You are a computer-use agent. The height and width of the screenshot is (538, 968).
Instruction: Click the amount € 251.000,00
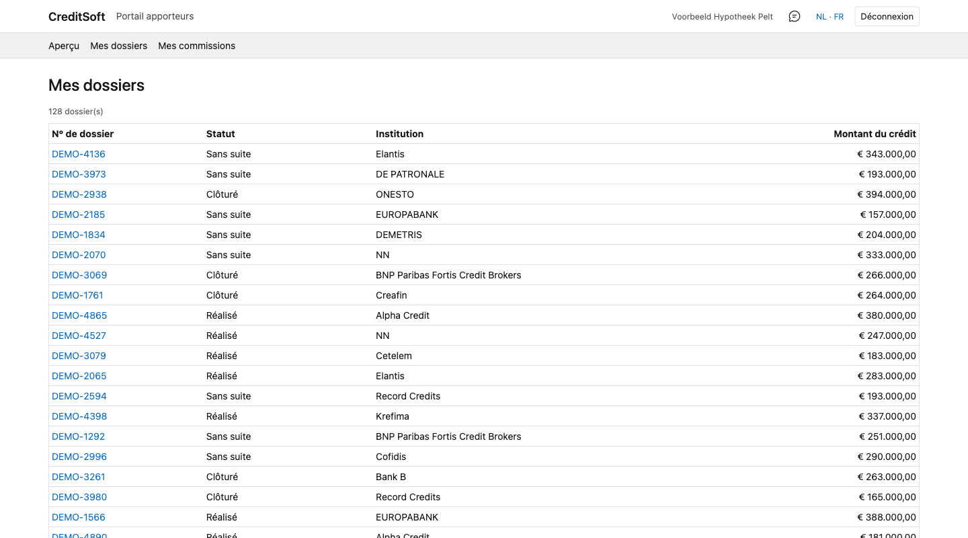click(887, 436)
